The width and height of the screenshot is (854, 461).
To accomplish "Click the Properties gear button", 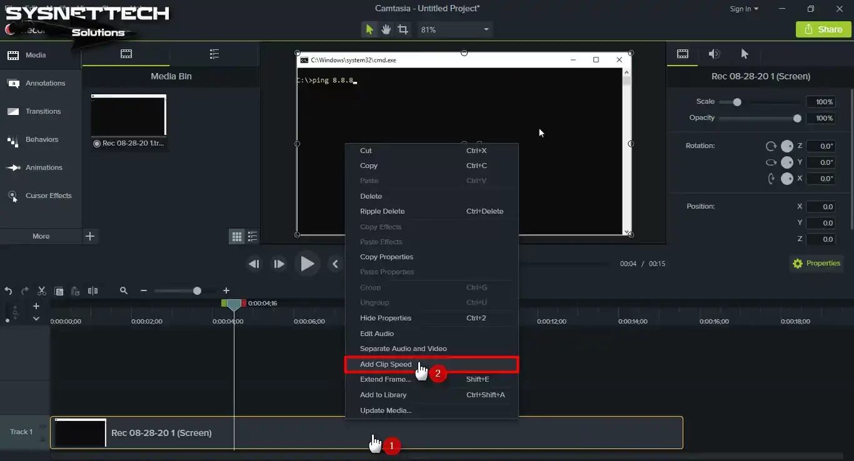I will point(816,264).
